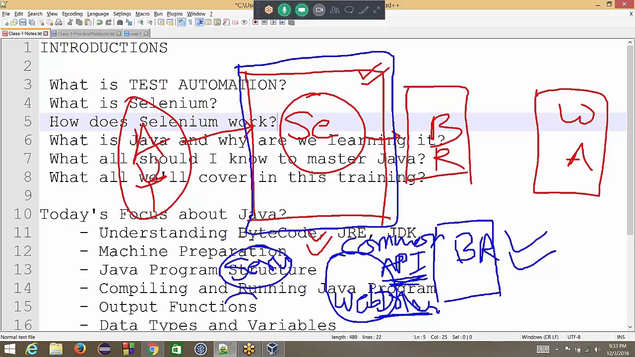Open VirtualBox from the taskbar

(272, 350)
